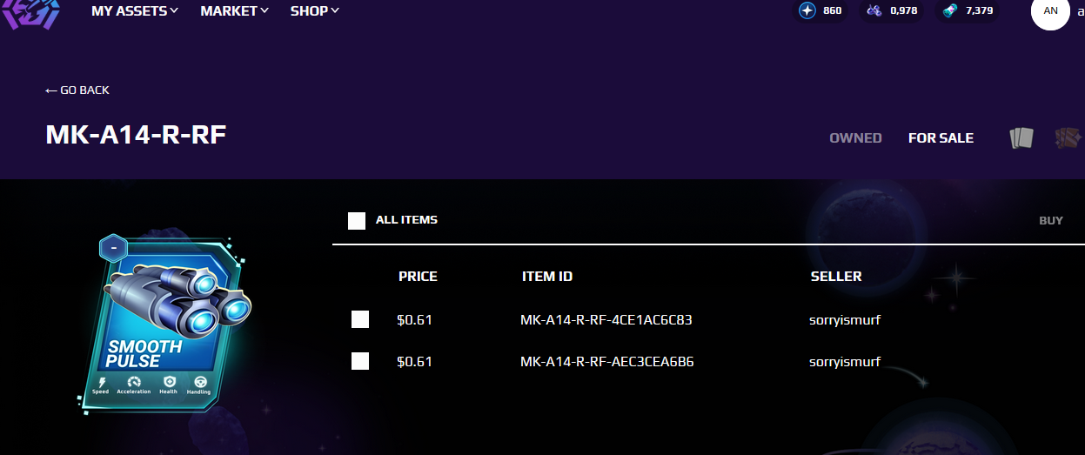Click the Go Back link
This screenshot has width=1085, height=455.
coord(77,90)
